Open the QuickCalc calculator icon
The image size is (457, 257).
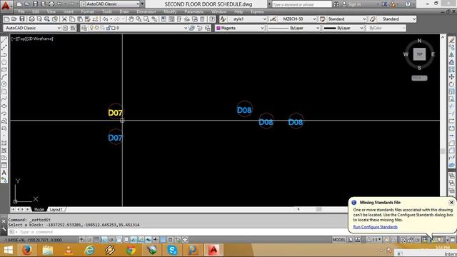202,19
